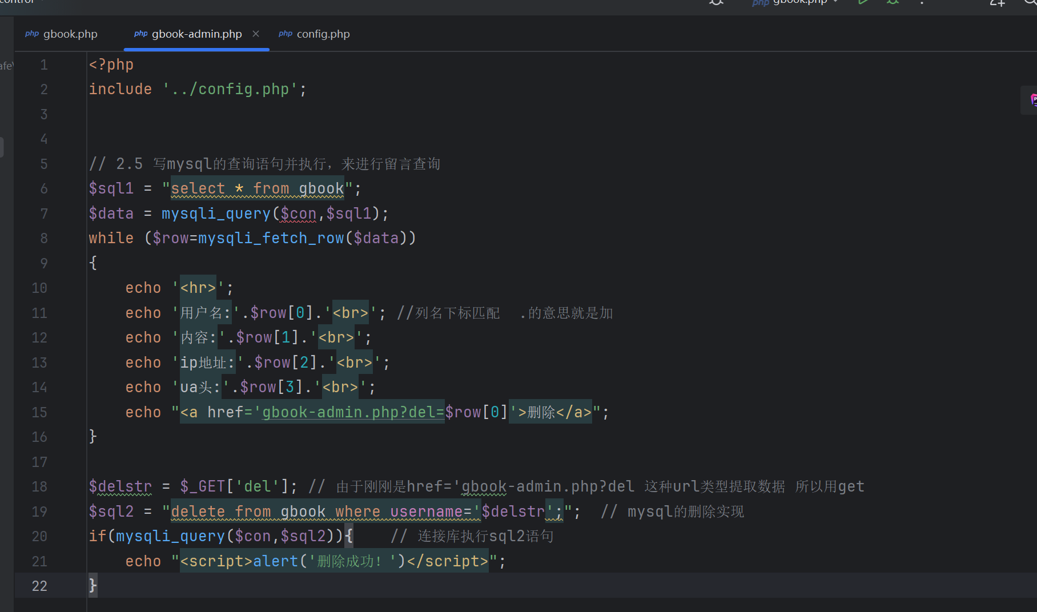
Task: Click the mysqli_fetch_row function call
Action: (271, 238)
